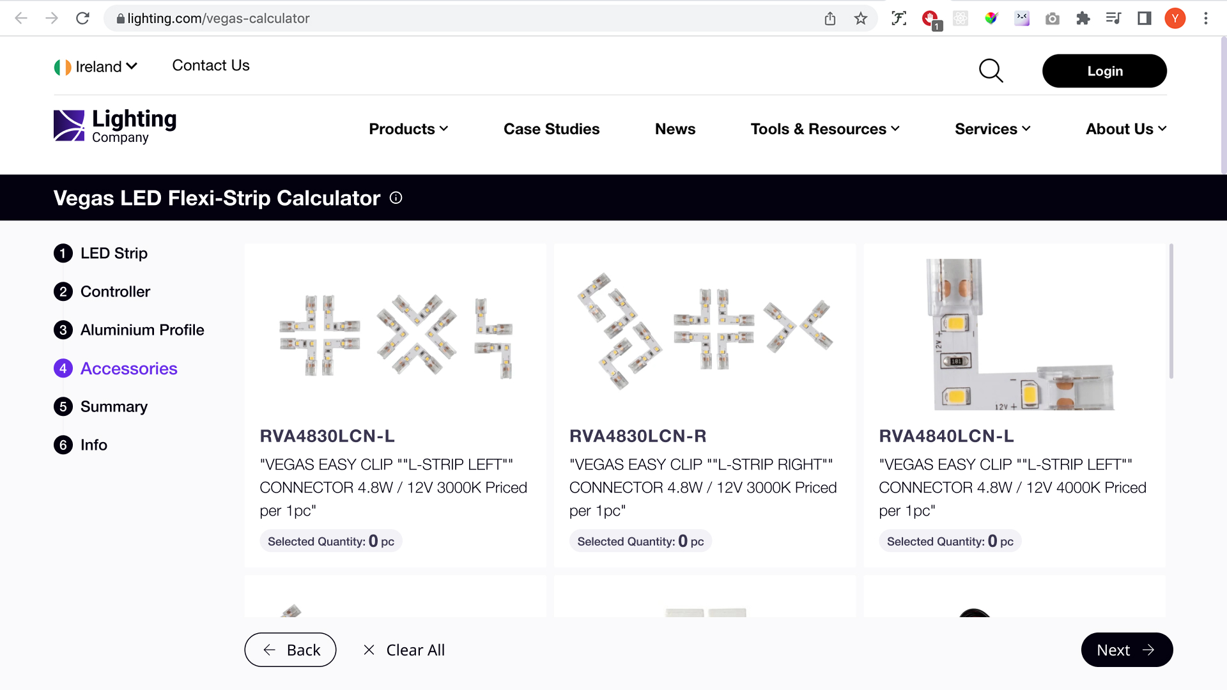Click the info icon beside calculator title
This screenshot has width=1227, height=690.
(396, 198)
